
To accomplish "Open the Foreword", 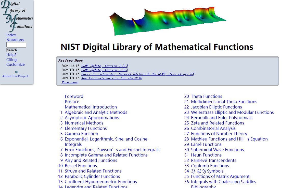I will pos(74,96).
